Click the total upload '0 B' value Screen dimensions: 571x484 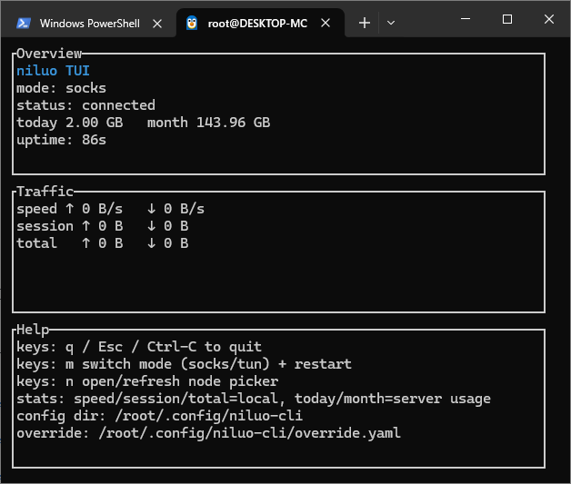tap(111, 243)
